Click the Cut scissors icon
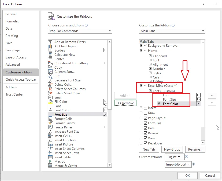This screenshot has height=181, width=222. (50, 76)
